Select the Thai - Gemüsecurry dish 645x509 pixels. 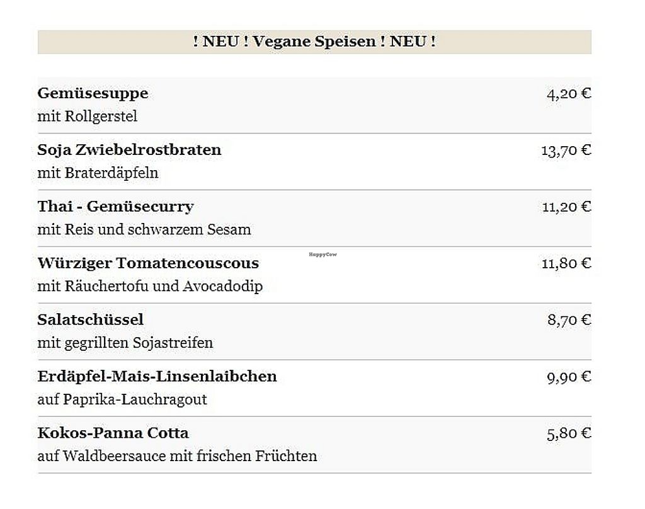115,207
